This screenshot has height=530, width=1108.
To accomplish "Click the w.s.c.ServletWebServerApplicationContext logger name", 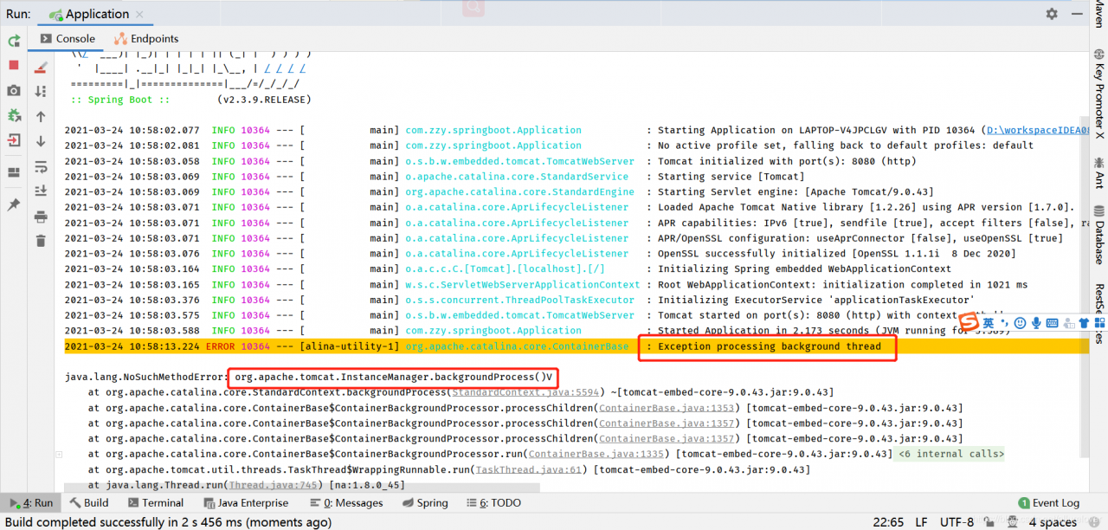I will coord(523,285).
